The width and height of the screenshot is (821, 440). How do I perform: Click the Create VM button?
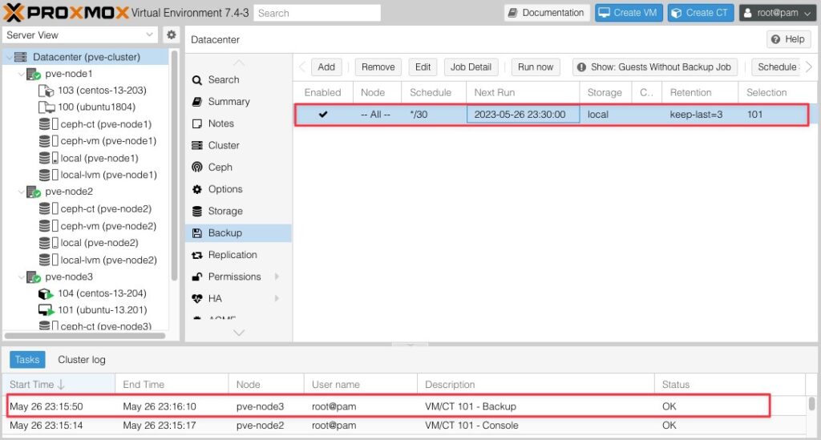[x=629, y=13]
